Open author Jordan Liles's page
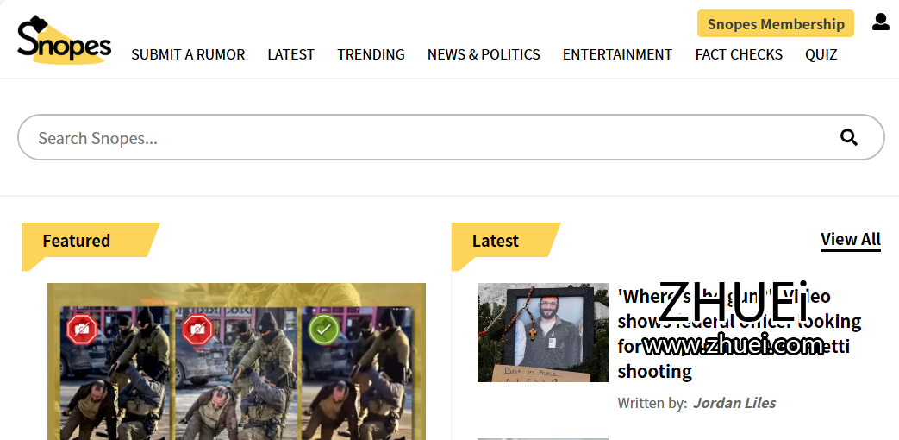The image size is (899, 440). (x=734, y=403)
